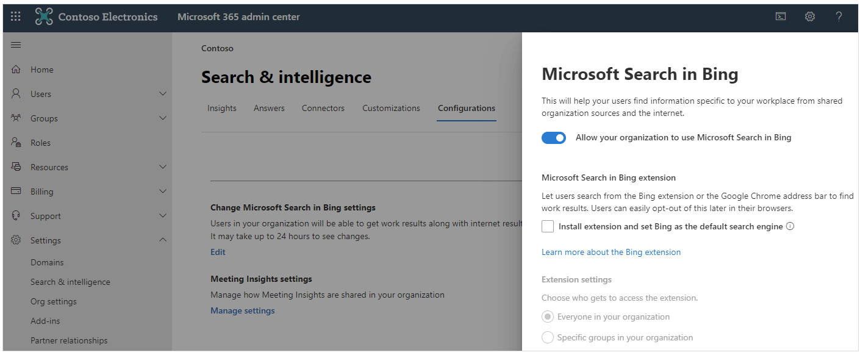Screen dimensions: 863x355
Task: Click Microsoft 365 admin center title
Action: coord(238,16)
